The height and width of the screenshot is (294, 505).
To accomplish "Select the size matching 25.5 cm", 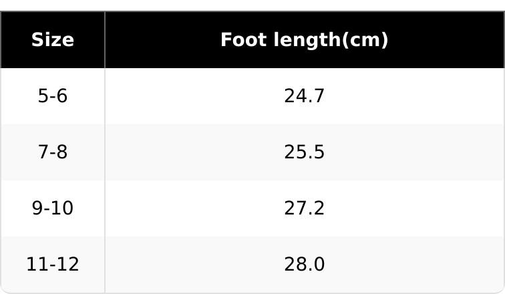I will click(x=53, y=152).
